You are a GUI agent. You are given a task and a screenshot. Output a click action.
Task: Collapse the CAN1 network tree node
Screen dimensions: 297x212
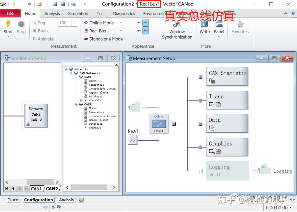tap(76, 77)
